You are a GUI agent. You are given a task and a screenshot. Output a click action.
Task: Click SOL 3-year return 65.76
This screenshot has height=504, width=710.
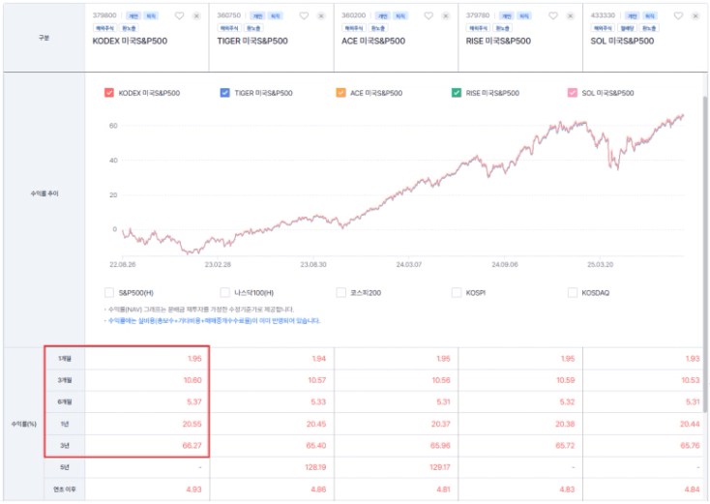coord(690,446)
